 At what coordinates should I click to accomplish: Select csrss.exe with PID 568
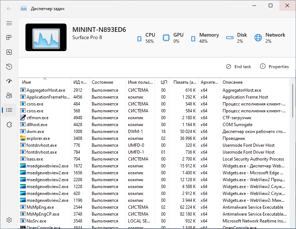click(154, 111)
